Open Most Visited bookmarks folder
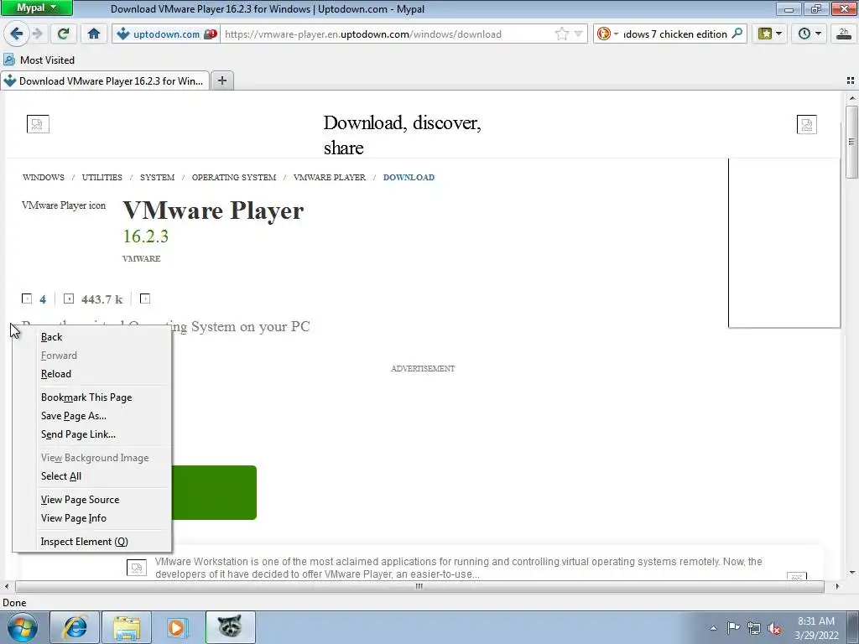This screenshot has width=859, height=644. pyautogui.click(x=39, y=60)
